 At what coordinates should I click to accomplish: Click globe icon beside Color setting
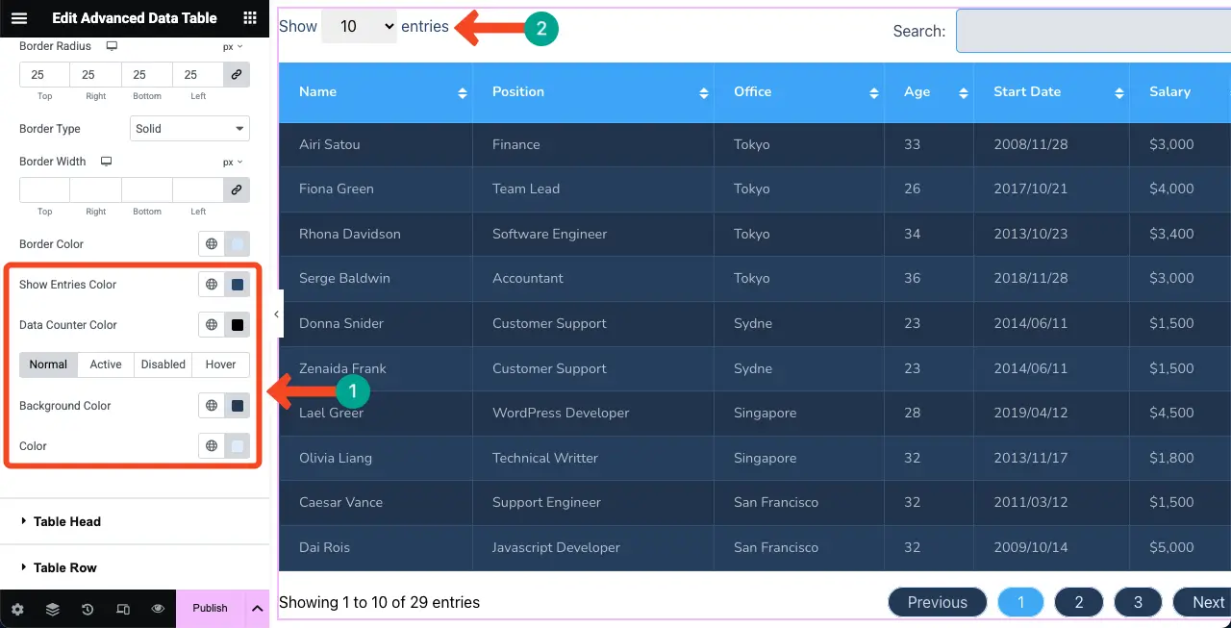pos(212,446)
